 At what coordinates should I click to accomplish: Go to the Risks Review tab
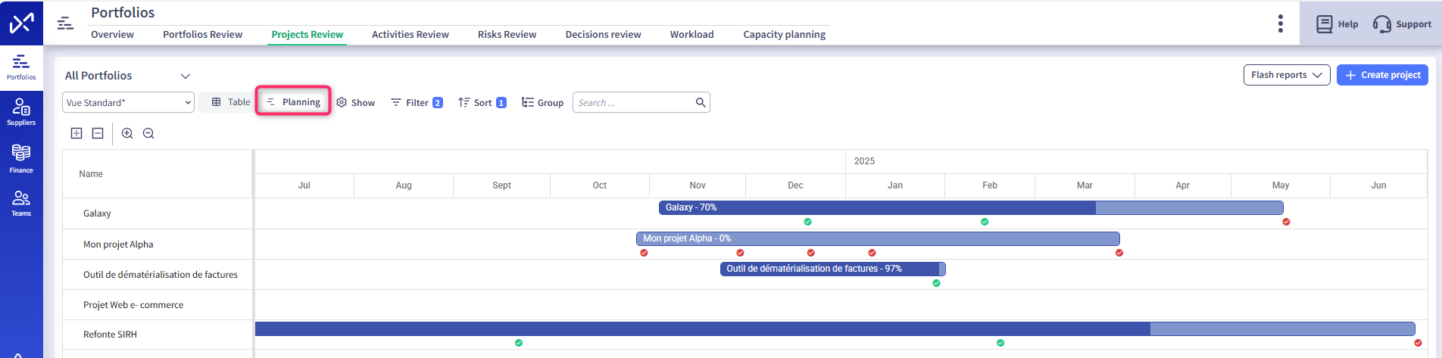point(507,34)
